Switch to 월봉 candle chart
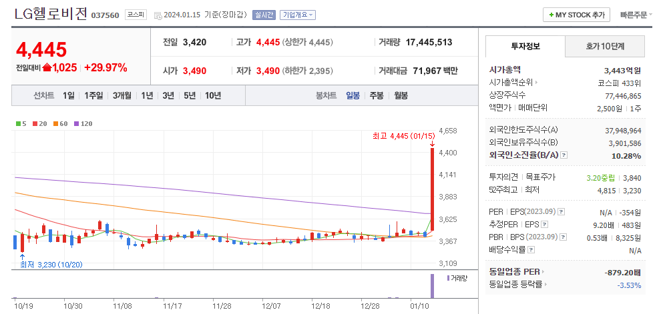The image size is (663, 314). pos(401,95)
